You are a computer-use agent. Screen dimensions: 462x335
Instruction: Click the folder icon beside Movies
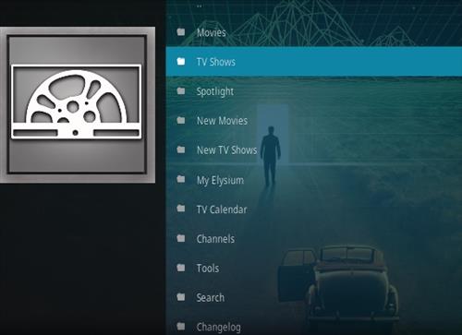[x=181, y=32]
